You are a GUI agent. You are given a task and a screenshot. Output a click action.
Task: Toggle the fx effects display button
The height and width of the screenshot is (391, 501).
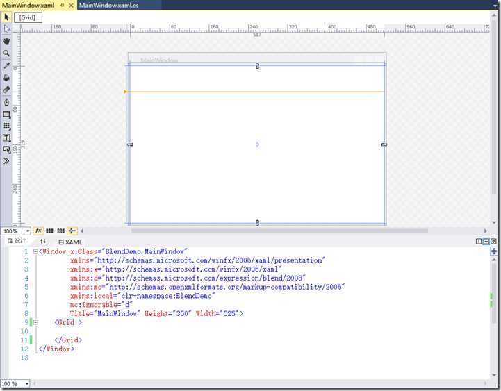tap(38, 231)
